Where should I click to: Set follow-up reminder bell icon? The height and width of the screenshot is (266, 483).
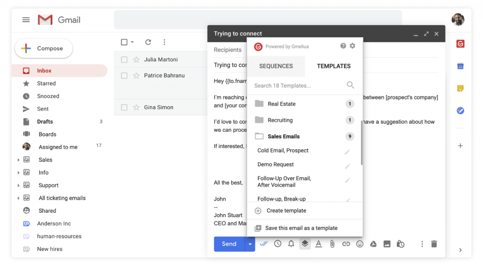pyautogui.click(x=291, y=244)
